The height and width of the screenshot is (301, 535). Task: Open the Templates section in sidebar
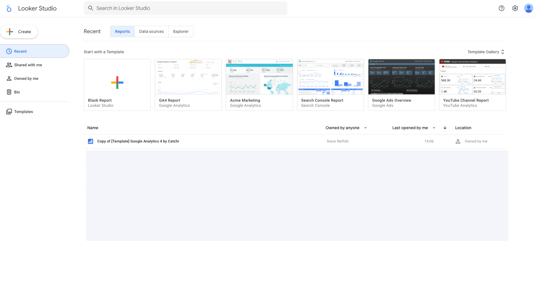23,111
